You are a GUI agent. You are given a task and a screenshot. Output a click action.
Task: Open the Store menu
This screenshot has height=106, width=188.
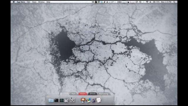point(34,2)
